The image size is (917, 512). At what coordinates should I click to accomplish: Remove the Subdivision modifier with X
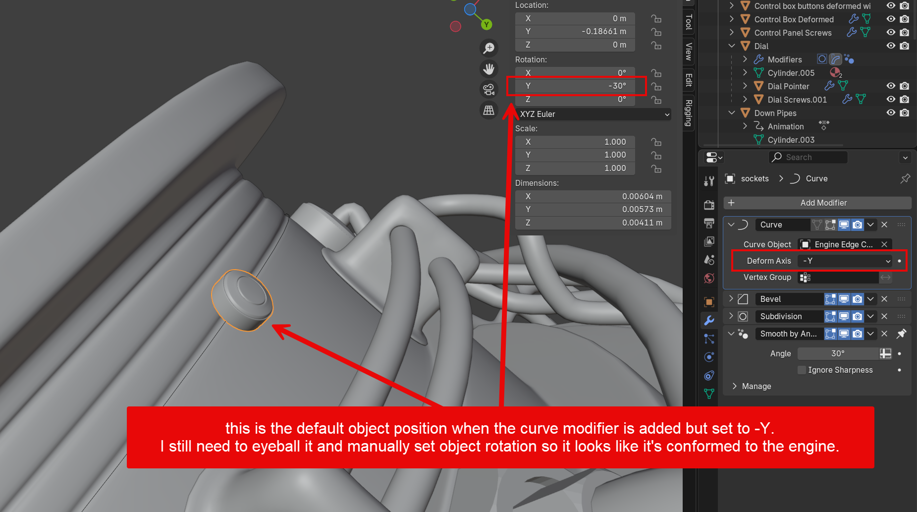884,316
